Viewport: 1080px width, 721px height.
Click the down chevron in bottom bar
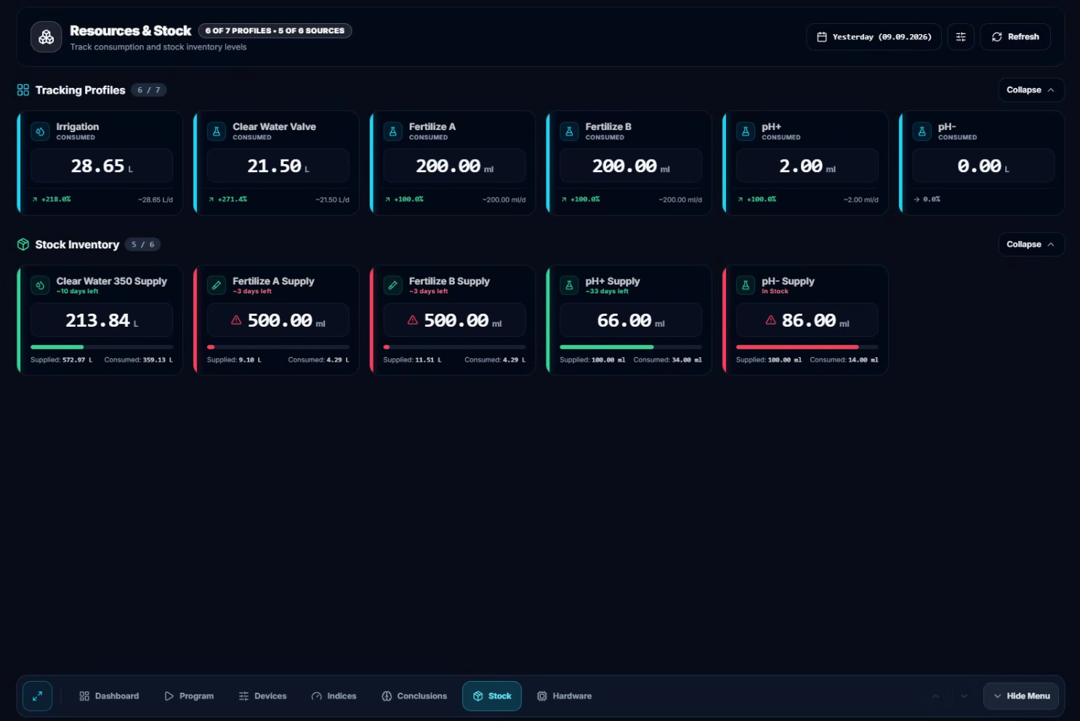coord(964,696)
